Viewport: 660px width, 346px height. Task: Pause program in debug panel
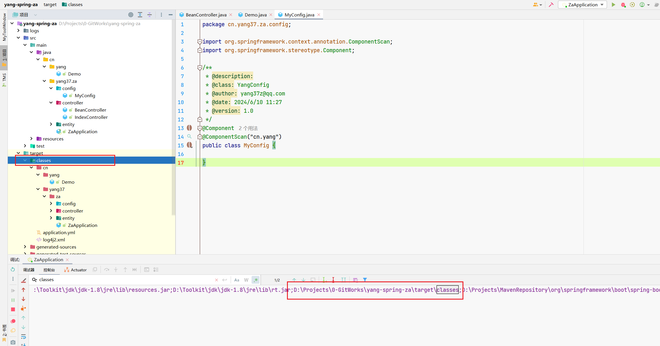[x=13, y=300]
